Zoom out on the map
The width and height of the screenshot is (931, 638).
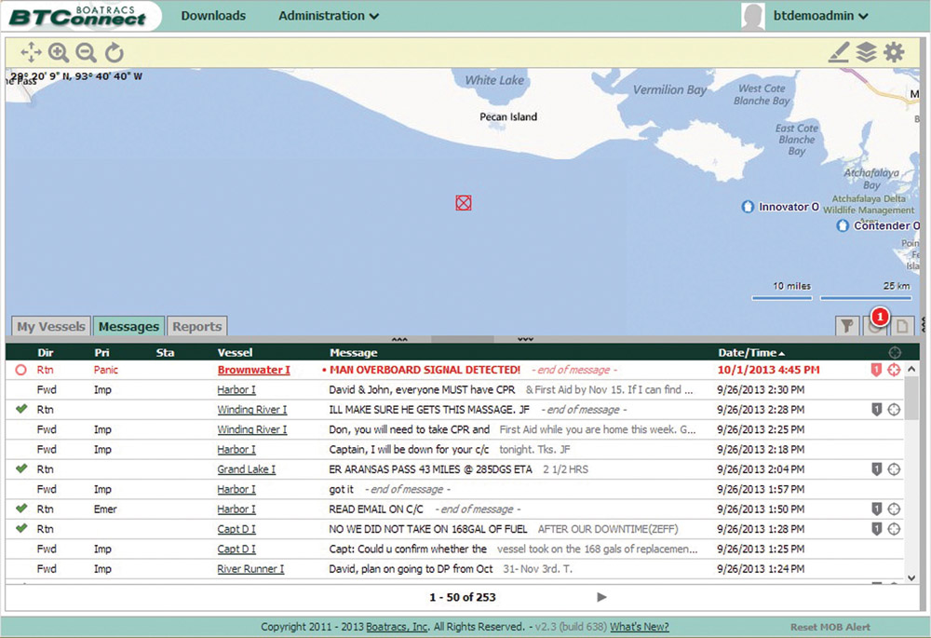pyautogui.click(x=87, y=53)
